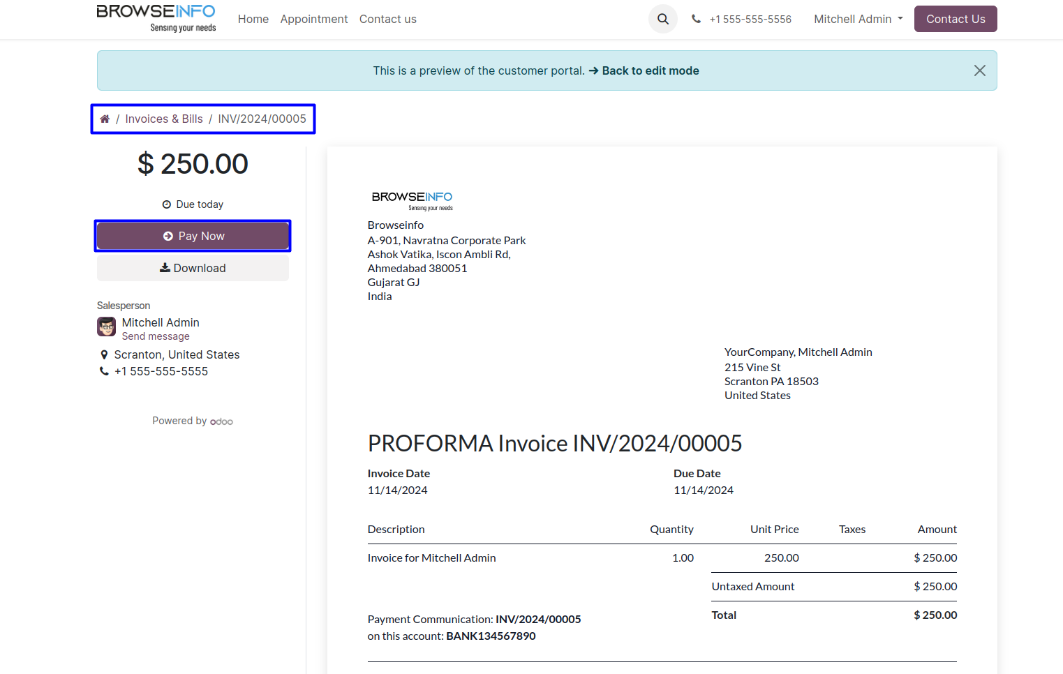Click the search magnifier icon
Image resolution: width=1063 pixels, height=674 pixels.
pyautogui.click(x=662, y=20)
